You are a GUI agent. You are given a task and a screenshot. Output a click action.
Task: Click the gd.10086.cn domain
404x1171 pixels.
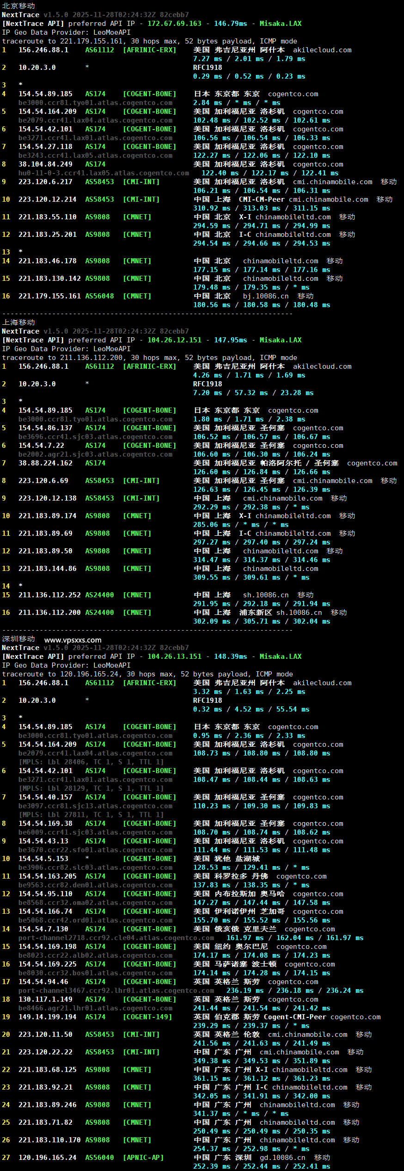(282, 1158)
